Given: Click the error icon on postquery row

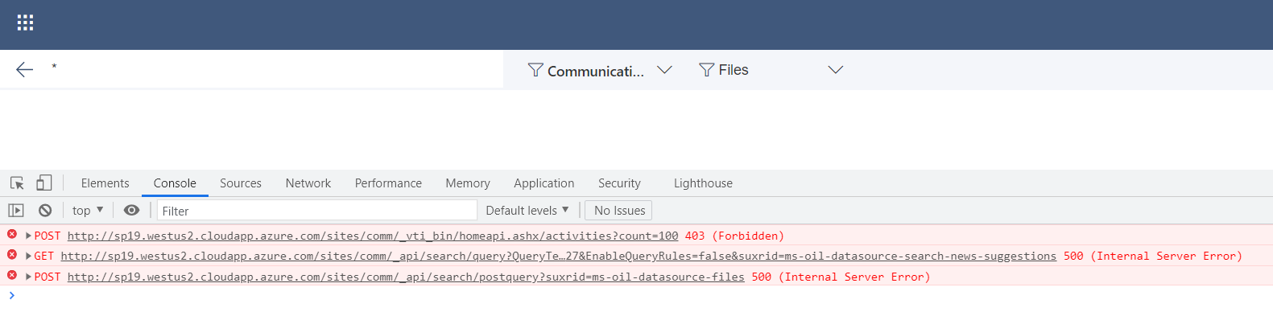Looking at the screenshot, I should tap(12, 275).
